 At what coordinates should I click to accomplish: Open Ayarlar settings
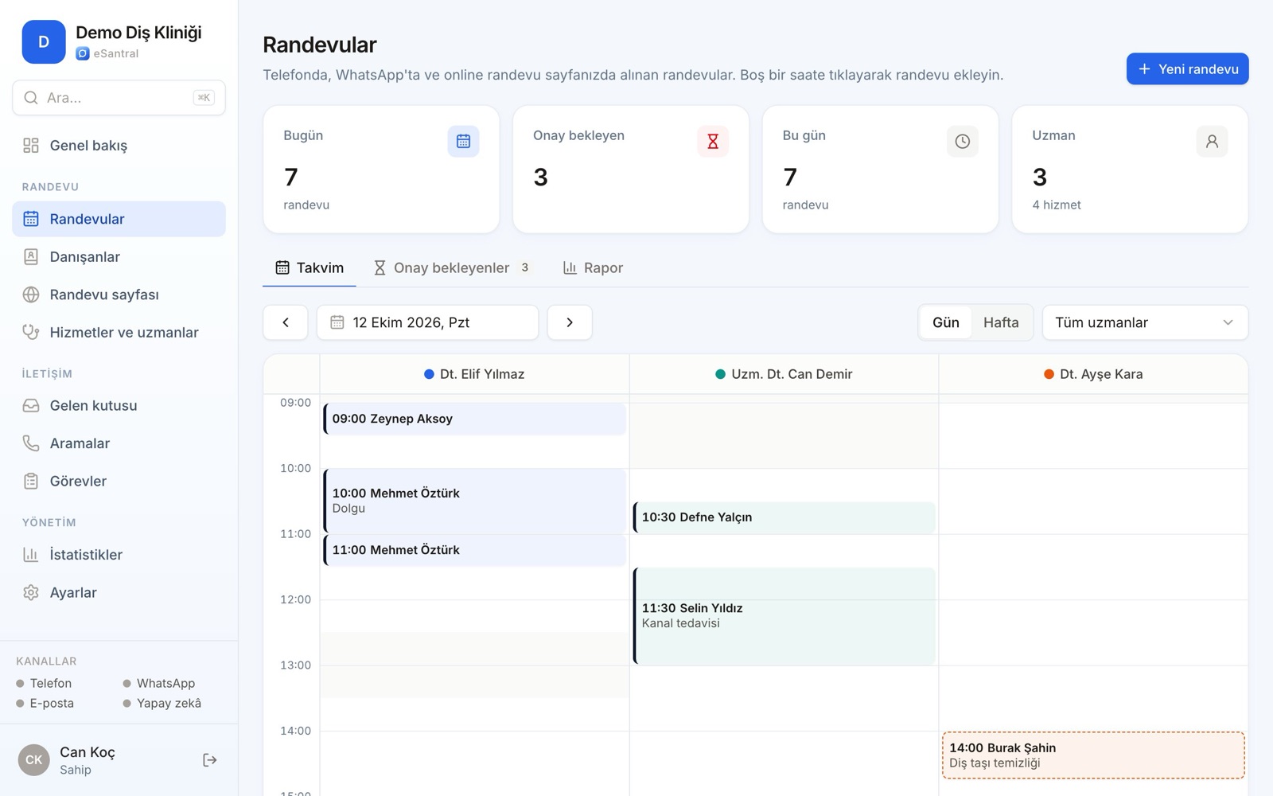tap(119, 592)
